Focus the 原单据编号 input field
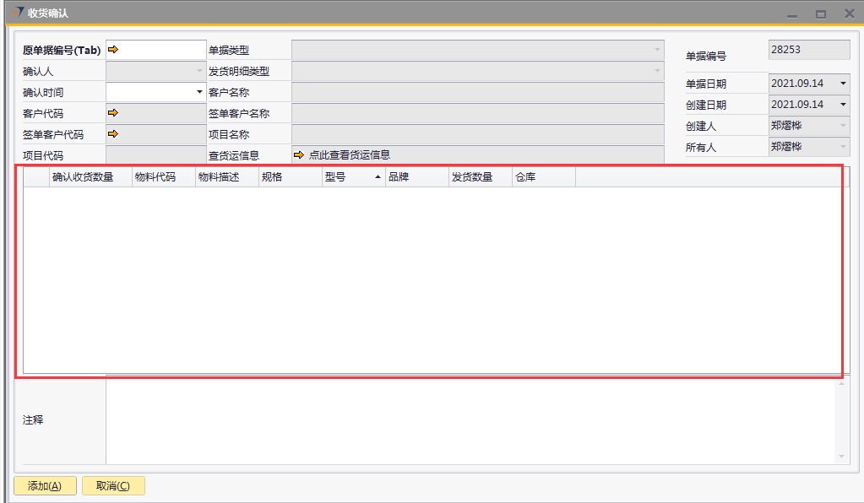Image resolution: width=864 pixels, height=503 pixels. 163,50
